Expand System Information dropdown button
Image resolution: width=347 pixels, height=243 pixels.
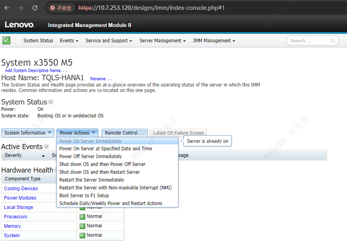pos(28,133)
